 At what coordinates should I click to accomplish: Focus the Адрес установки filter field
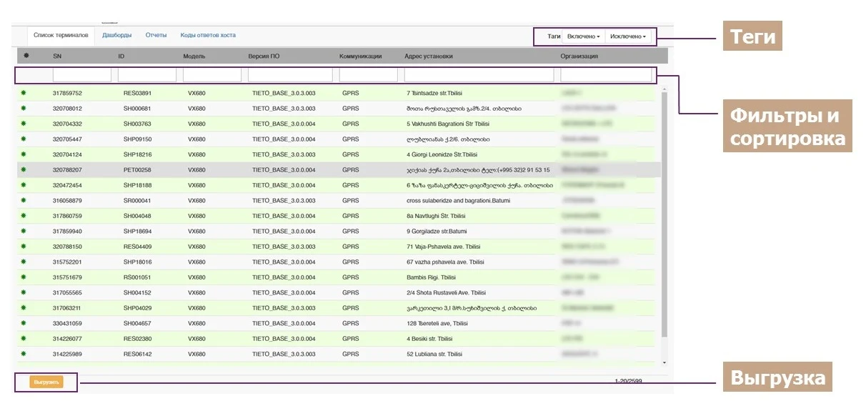[479, 75]
